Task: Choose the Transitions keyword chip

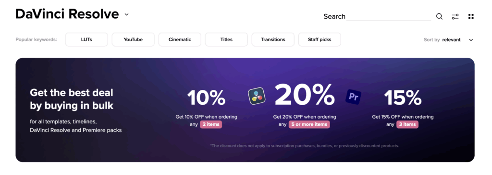Action: [x=273, y=40]
